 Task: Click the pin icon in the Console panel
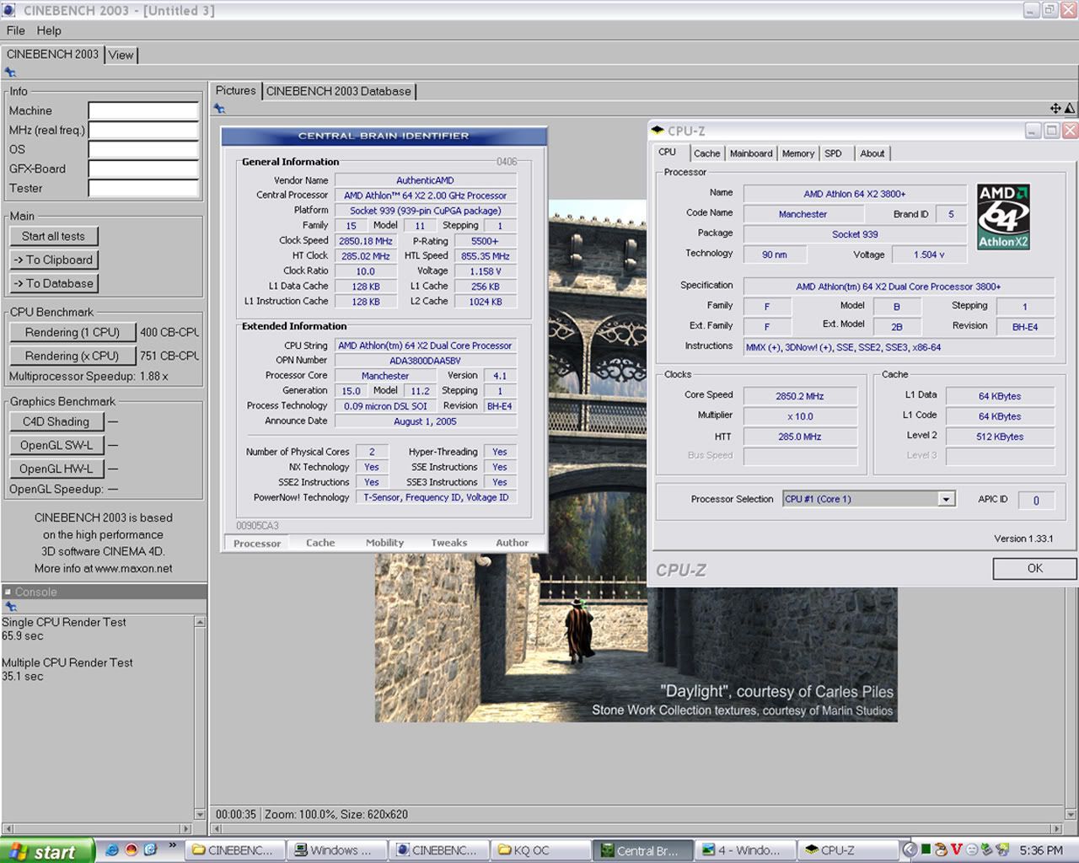coord(10,607)
